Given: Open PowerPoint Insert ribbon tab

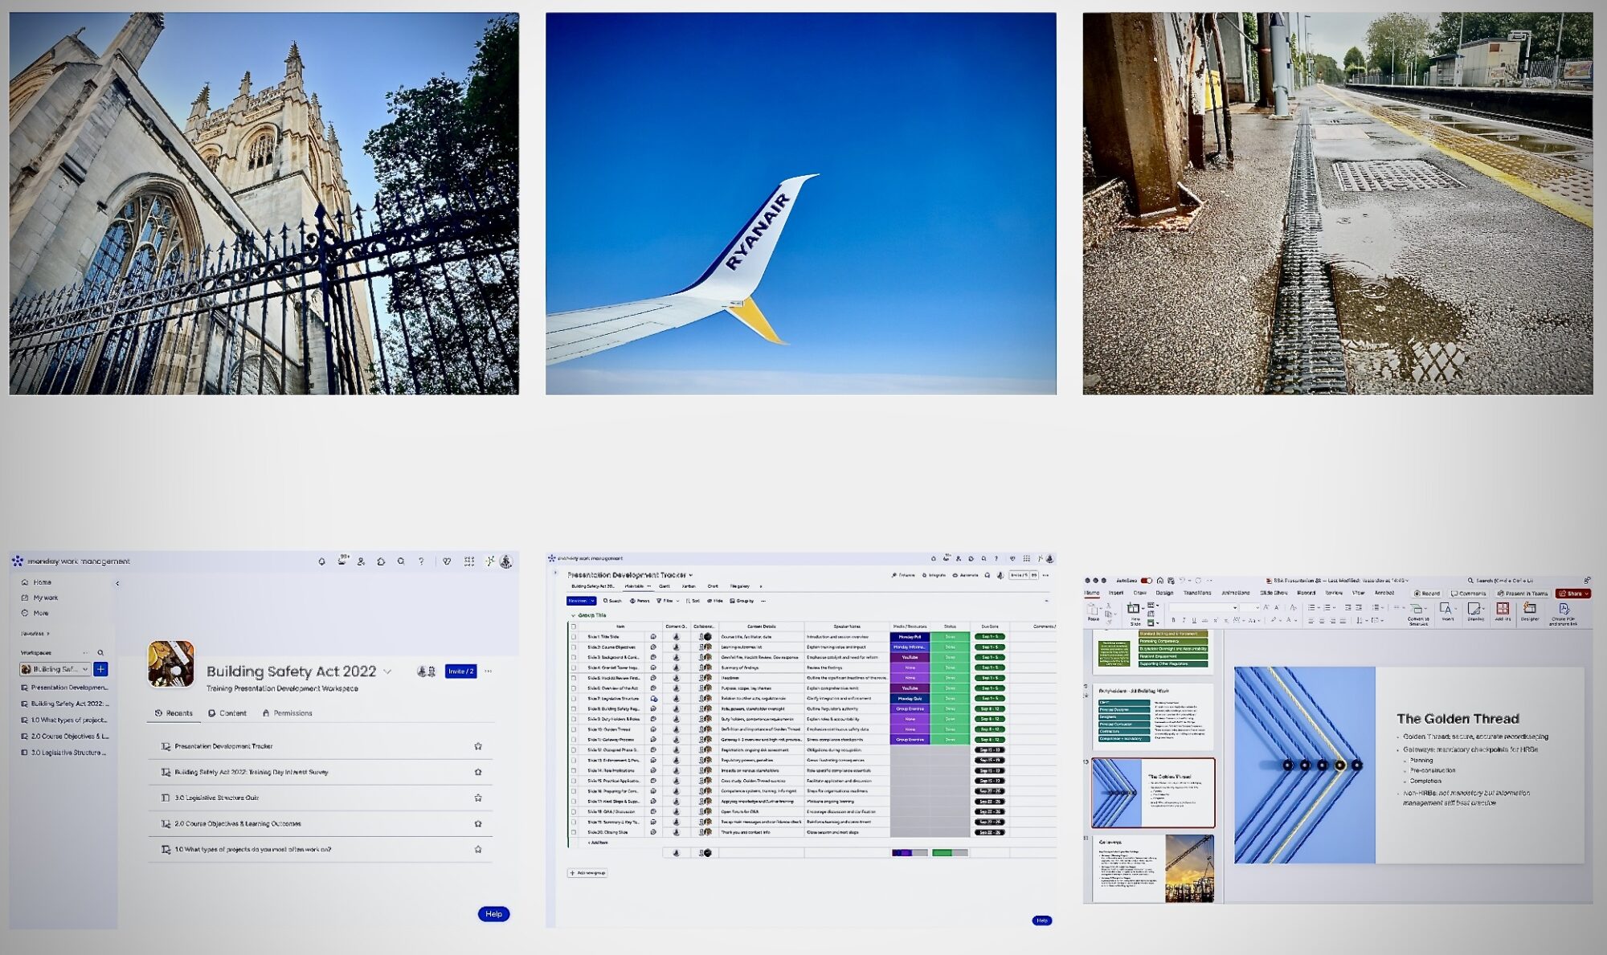Looking at the screenshot, I should coord(1116,593).
